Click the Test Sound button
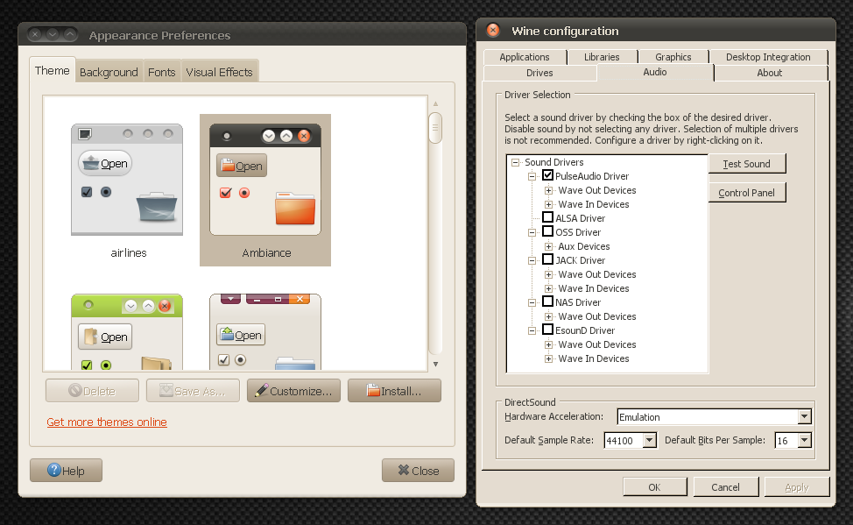This screenshot has width=853, height=525. tap(747, 163)
